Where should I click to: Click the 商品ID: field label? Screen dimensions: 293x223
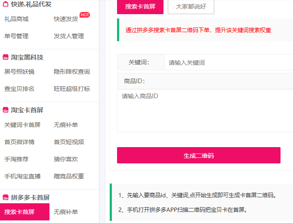tap(134, 81)
